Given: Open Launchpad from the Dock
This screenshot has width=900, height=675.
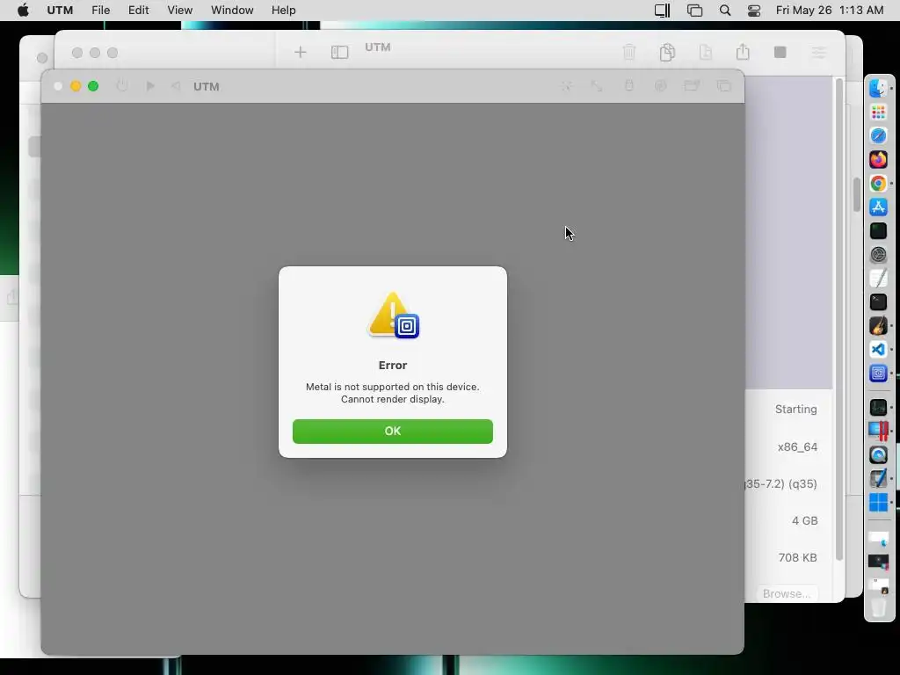Looking at the screenshot, I should coord(878,112).
